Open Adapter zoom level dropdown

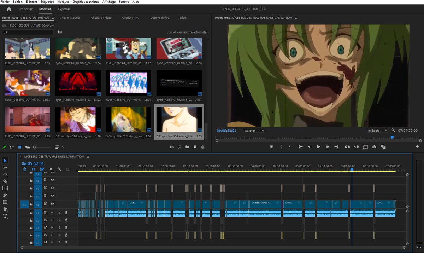tap(254, 130)
